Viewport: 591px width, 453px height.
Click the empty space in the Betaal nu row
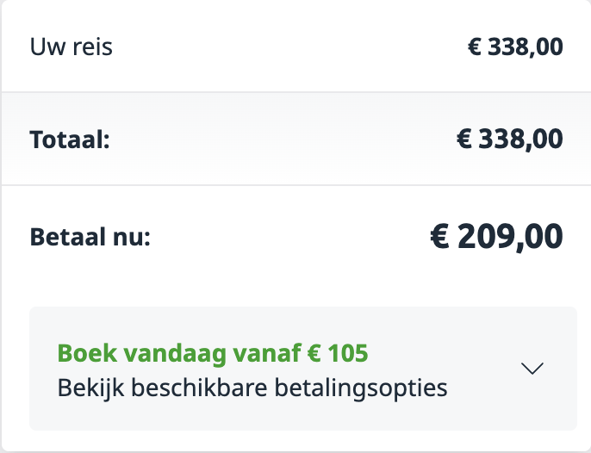(284, 237)
